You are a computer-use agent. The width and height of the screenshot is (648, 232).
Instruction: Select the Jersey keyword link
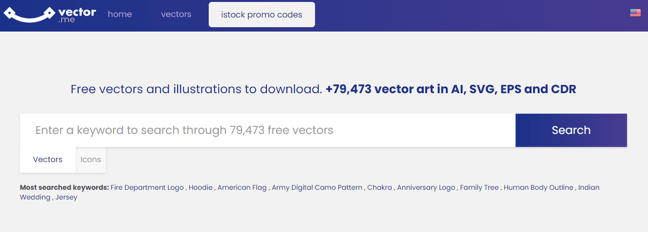(66, 198)
